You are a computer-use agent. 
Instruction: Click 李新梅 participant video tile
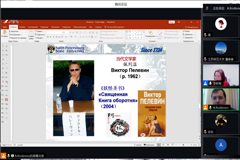click(221, 75)
